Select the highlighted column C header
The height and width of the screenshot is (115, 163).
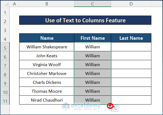(x=92, y=4)
